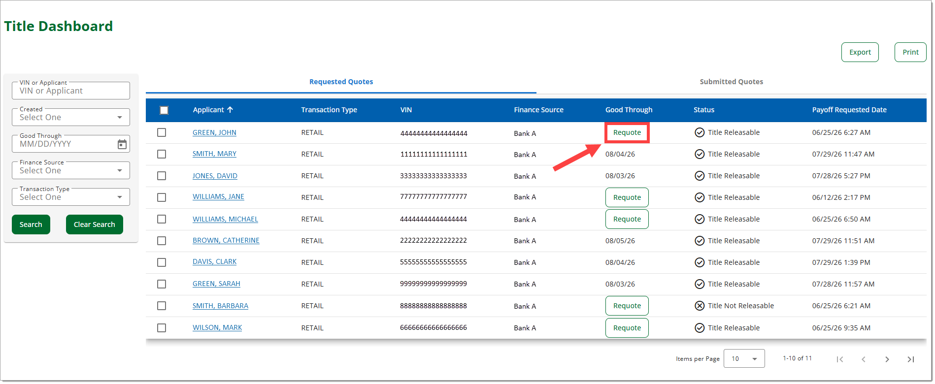Tick the GREEN, SARAH row checkbox
The height and width of the screenshot is (384, 935).
point(162,284)
